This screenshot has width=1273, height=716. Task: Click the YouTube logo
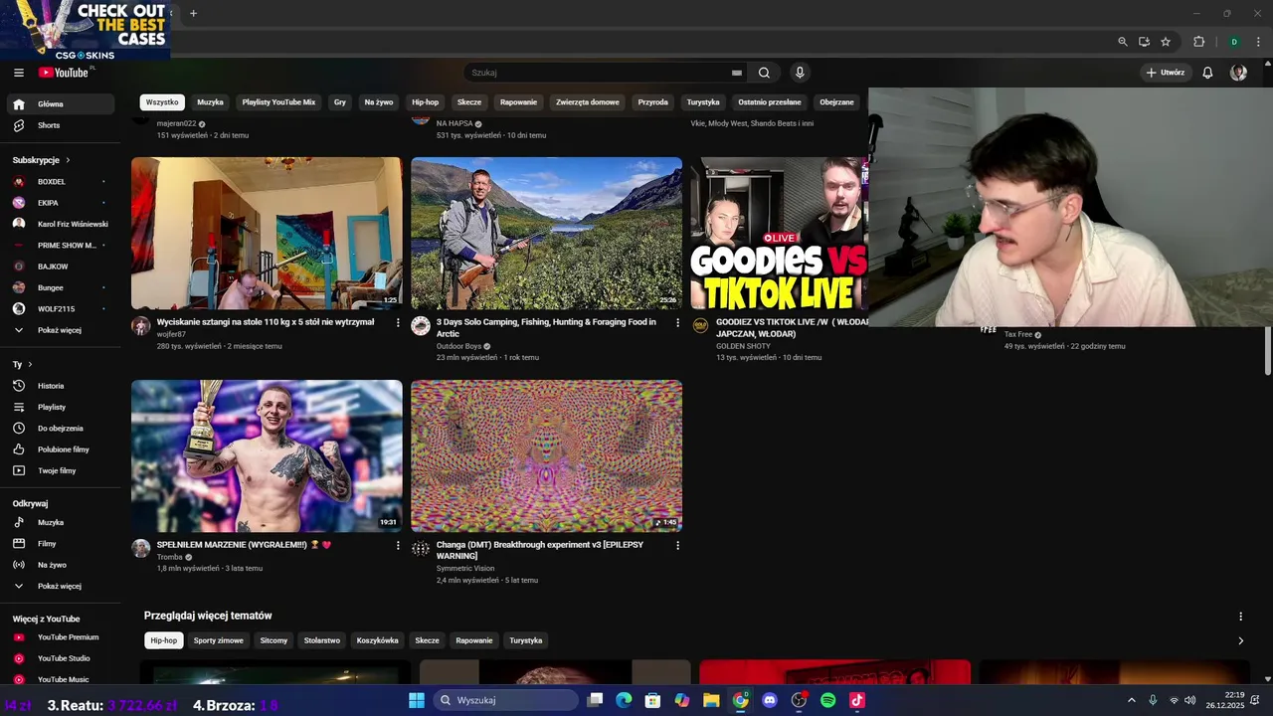pos(64,73)
